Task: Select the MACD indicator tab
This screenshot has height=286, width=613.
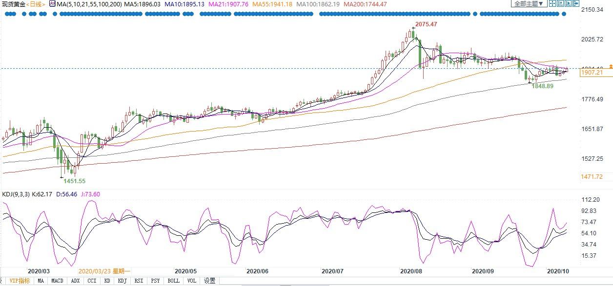Action: click(58, 281)
